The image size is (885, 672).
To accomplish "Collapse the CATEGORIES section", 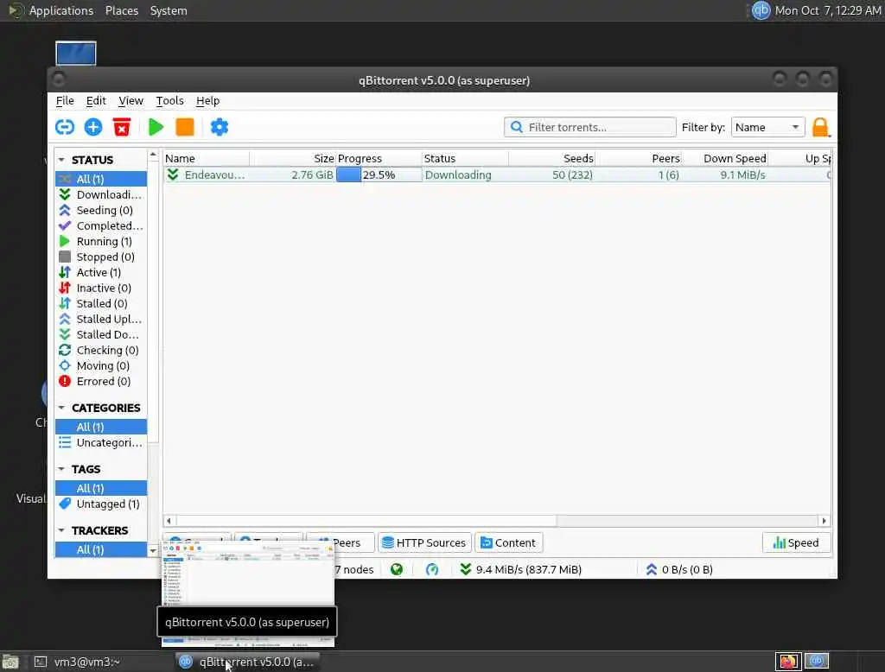I will click(61, 408).
